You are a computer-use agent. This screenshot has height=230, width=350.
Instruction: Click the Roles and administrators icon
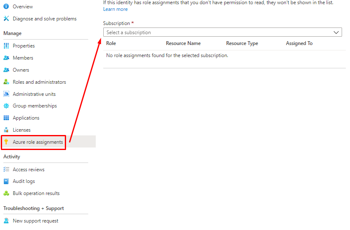click(6, 82)
